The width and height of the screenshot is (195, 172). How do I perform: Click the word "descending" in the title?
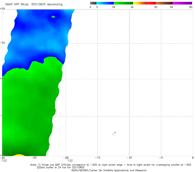tap(55, 4)
